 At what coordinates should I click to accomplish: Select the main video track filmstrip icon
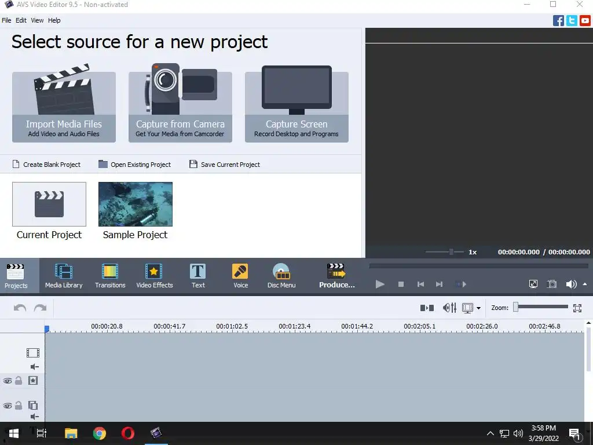click(33, 353)
